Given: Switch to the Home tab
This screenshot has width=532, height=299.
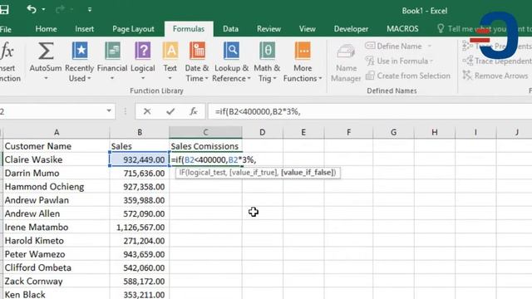Looking at the screenshot, I should click(x=47, y=29).
